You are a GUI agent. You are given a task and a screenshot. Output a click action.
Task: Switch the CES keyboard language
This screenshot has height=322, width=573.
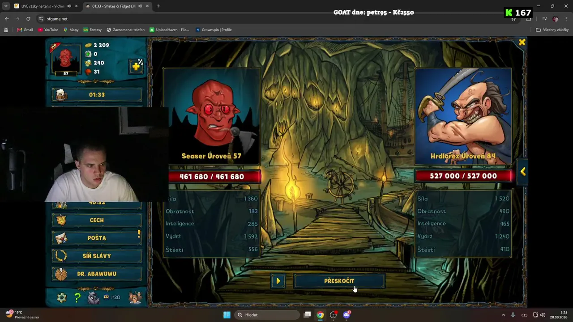click(x=524, y=315)
